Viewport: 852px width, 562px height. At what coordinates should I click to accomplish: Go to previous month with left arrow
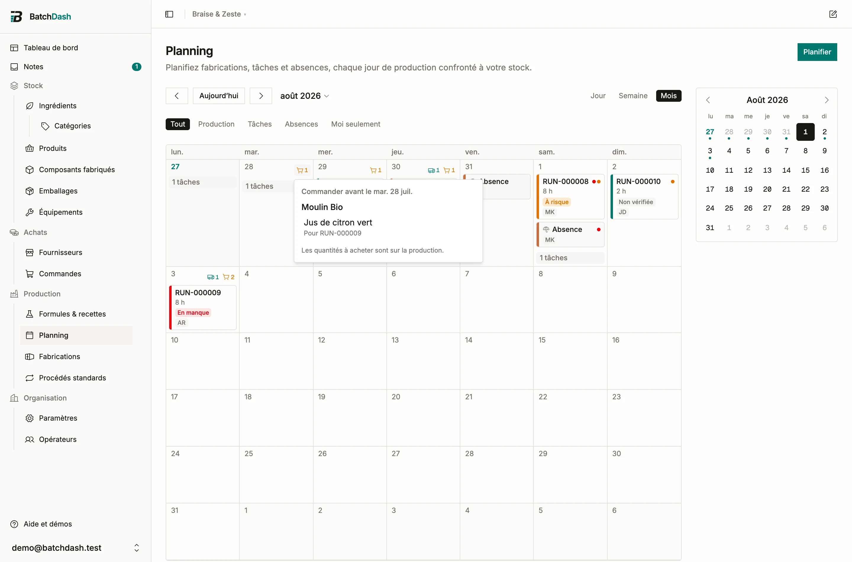click(x=177, y=96)
